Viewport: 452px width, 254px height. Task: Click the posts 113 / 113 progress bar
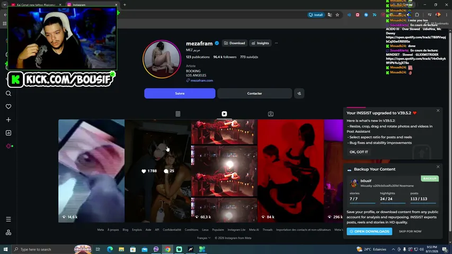423,203
